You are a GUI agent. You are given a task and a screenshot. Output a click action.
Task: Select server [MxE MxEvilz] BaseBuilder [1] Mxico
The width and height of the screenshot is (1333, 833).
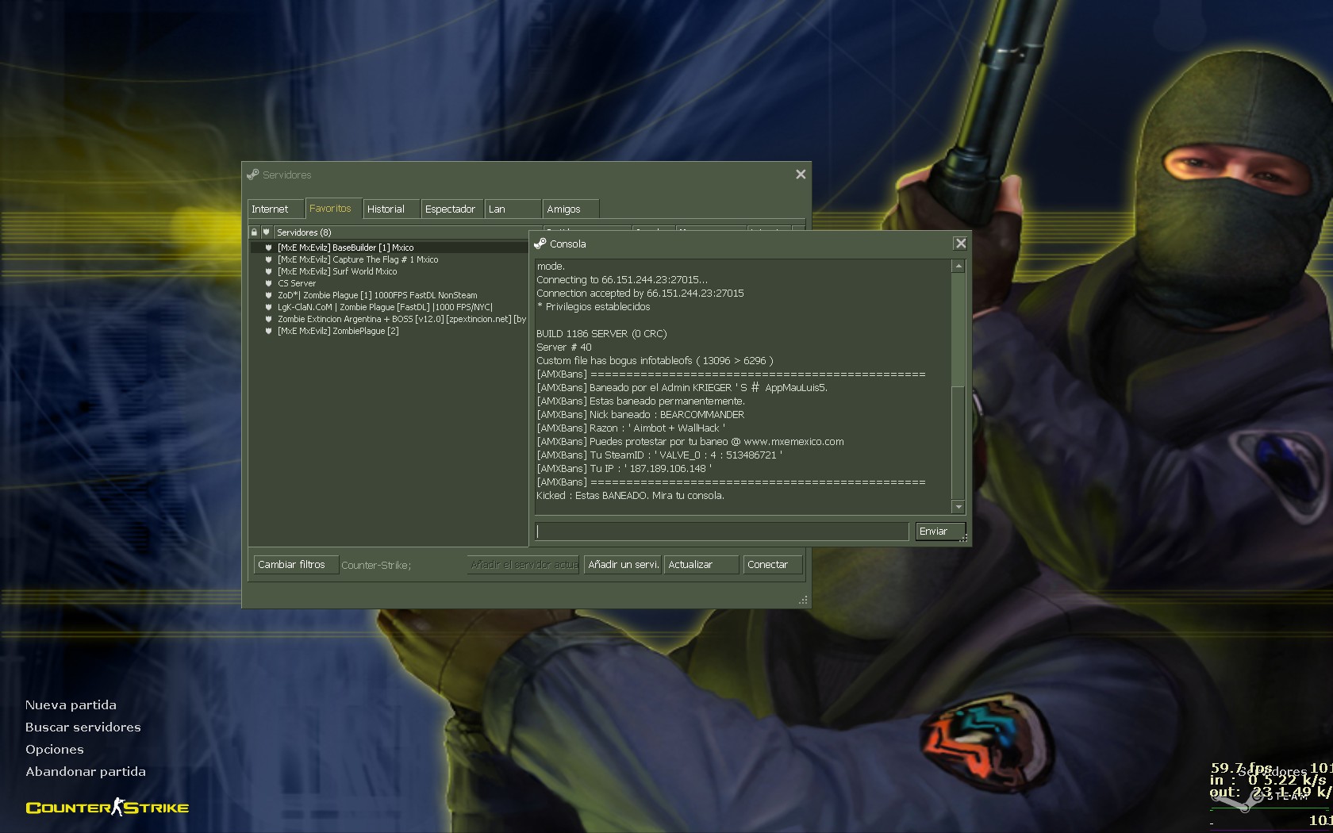(389, 248)
